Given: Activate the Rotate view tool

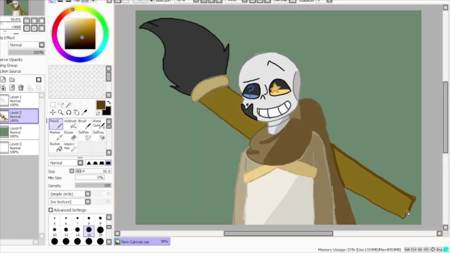Looking at the screenshot, I should coord(69,112).
